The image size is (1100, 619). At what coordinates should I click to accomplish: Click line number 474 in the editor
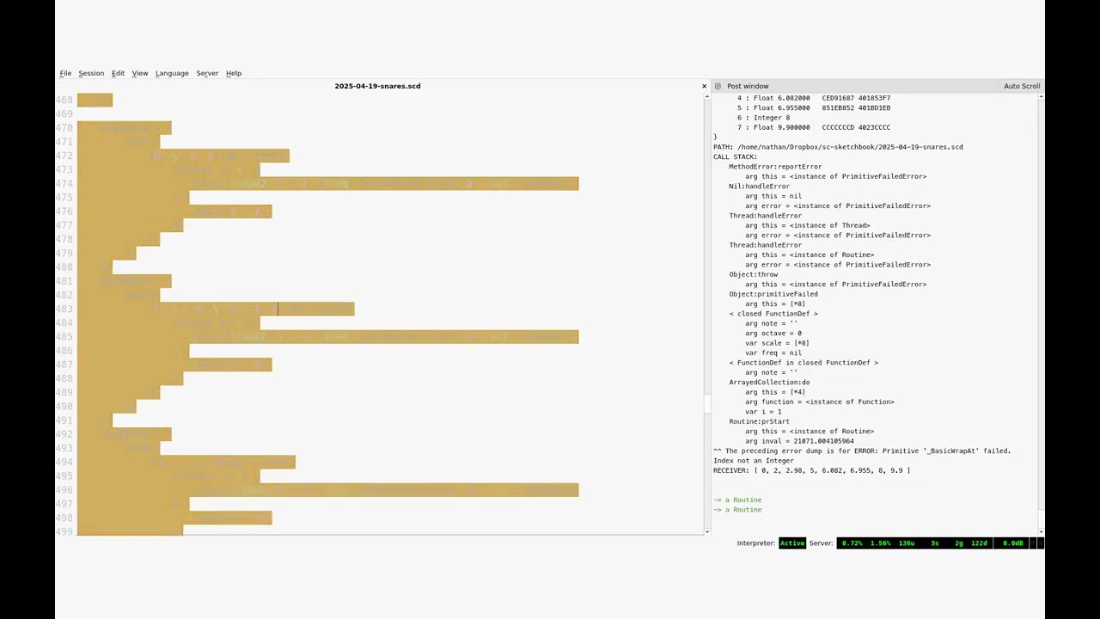coord(64,184)
